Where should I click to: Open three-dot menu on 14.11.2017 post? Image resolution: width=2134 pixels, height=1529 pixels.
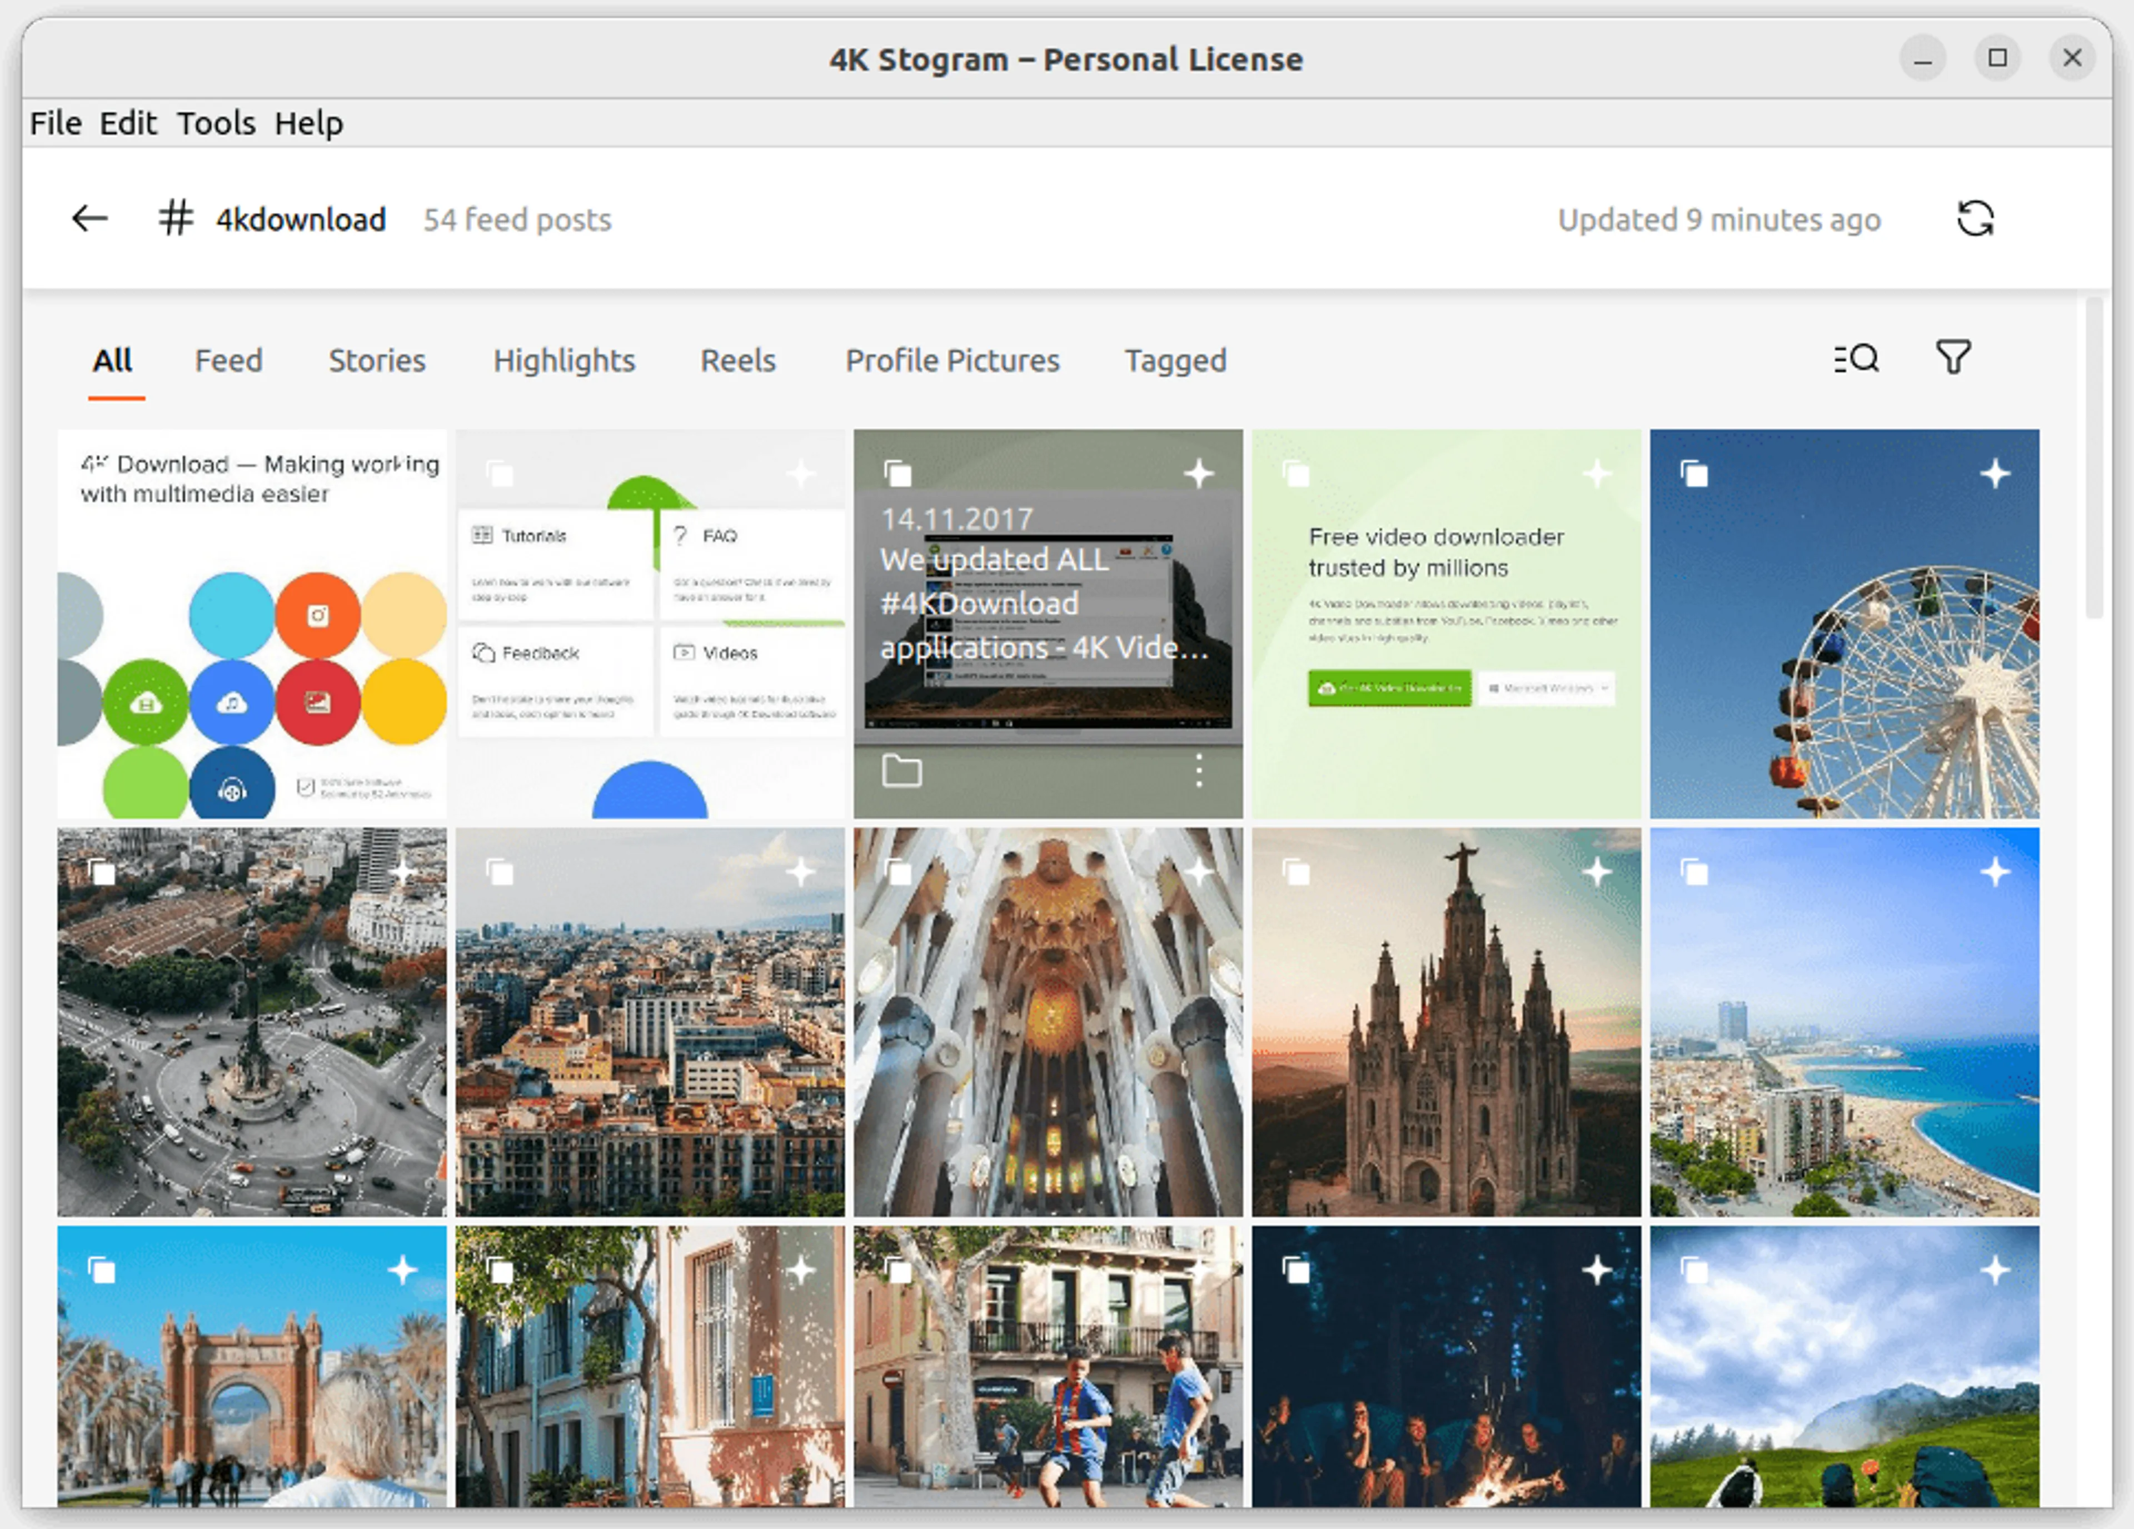click(1198, 771)
